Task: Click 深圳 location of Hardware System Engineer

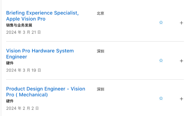Action: pos(100,51)
